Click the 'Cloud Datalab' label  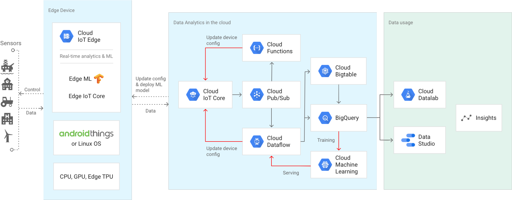coord(428,95)
